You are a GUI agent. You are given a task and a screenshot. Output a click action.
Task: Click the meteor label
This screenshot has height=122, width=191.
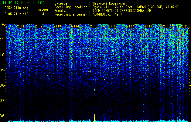pyautogui.click(x=43, y=9)
